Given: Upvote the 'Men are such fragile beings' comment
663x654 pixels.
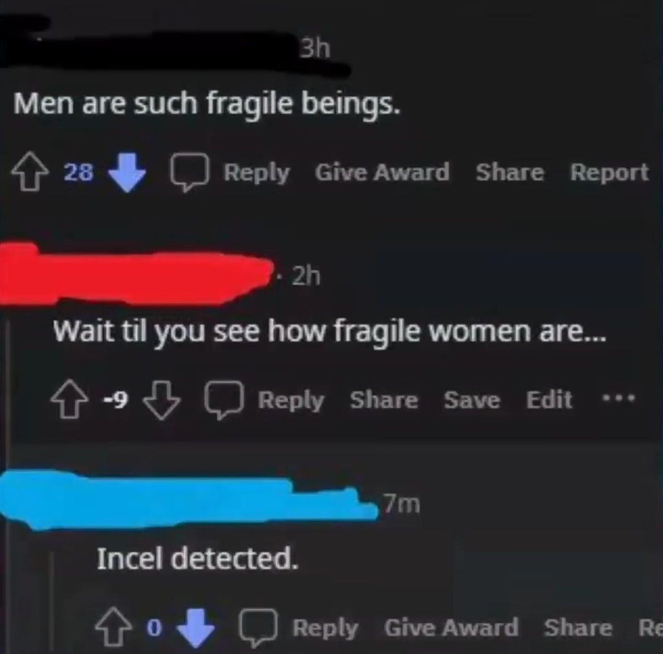Looking at the screenshot, I should pyautogui.click(x=30, y=174).
